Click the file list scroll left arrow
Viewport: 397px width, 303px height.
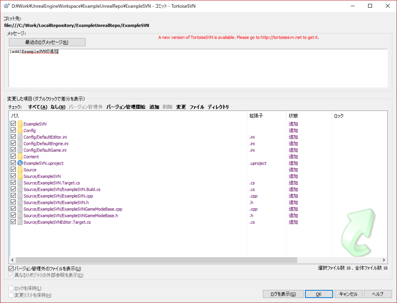(x=12, y=260)
